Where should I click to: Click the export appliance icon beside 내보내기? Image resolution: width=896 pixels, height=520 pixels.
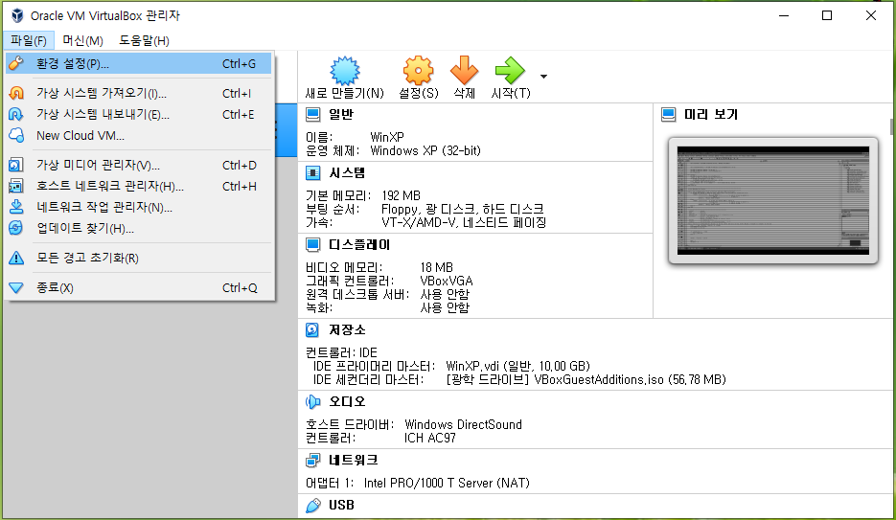pyautogui.click(x=16, y=114)
